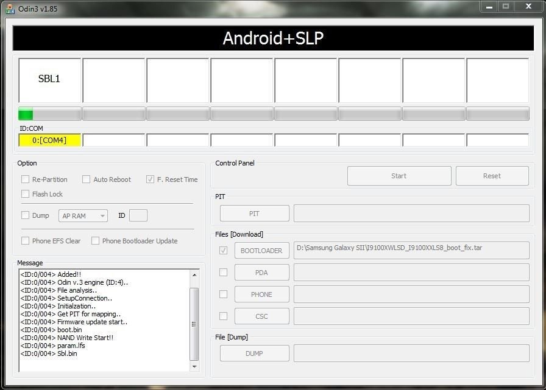546x390 pixels.
Task: Click the bootloader file path field
Action: (411, 250)
